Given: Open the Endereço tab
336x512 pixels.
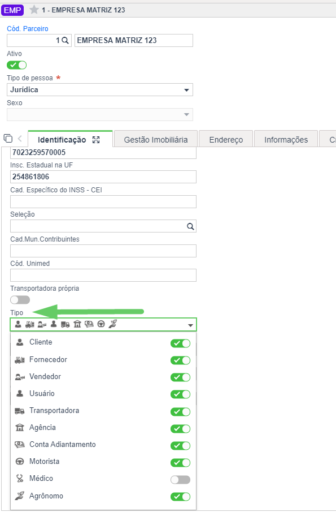Looking at the screenshot, I should [x=226, y=140].
